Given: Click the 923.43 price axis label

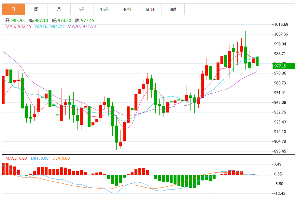Looking at the screenshot, I should click(x=280, y=122).
